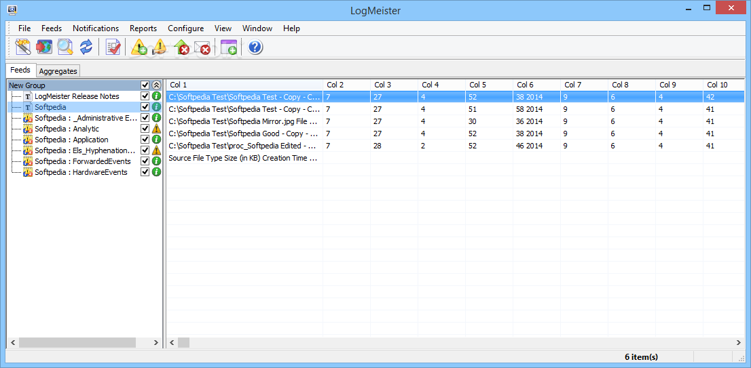The width and height of the screenshot is (751, 368).
Task: Click the warning icon on Softpedia : Analytic row
Action: (x=156, y=129)
